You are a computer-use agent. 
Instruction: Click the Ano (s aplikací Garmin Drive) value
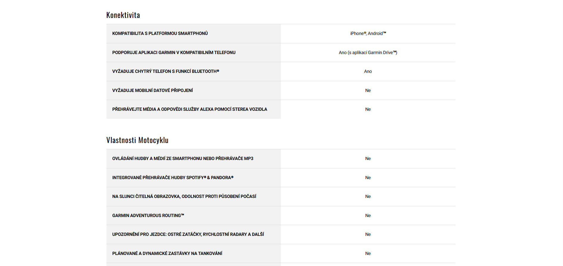[x=368, y=53]
